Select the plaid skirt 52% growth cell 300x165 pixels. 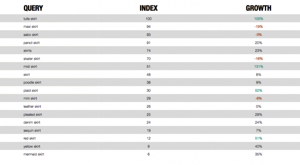tap(258, 91)
